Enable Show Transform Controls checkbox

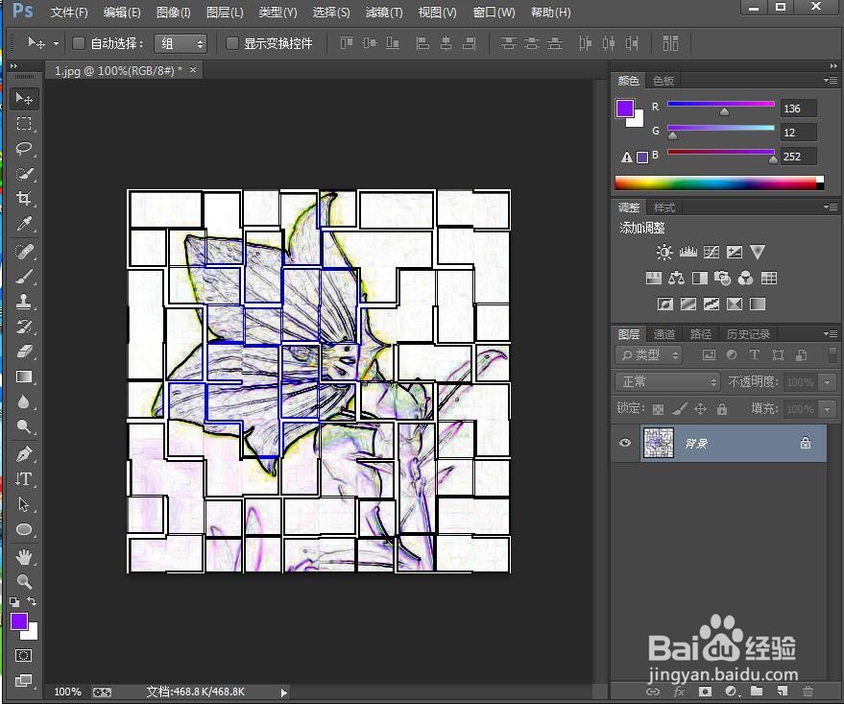[x=232, y=43]
